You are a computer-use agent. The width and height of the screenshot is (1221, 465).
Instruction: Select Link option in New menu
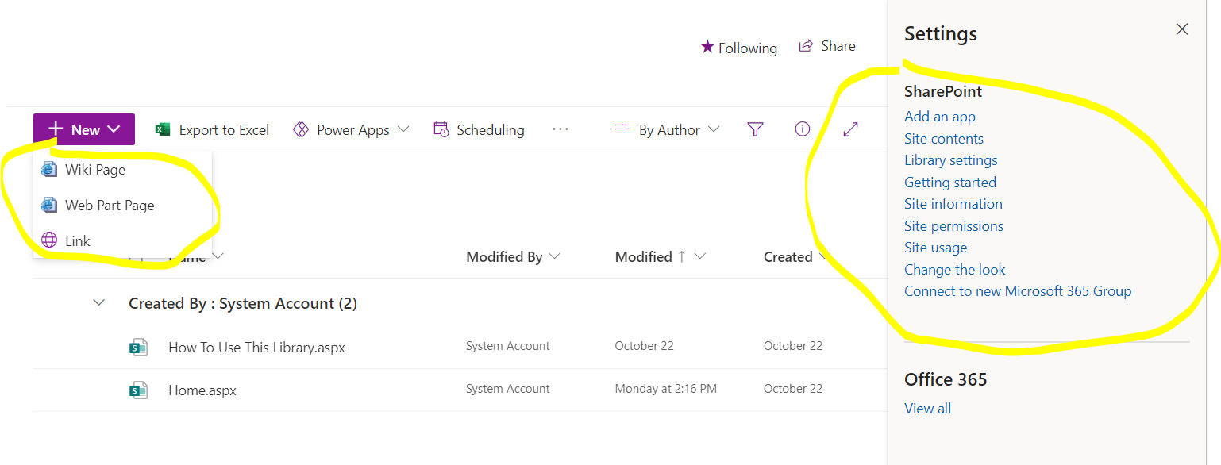[77, 240]
